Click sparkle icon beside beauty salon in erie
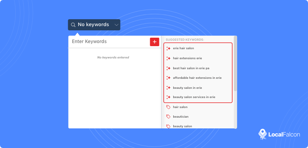The width and height of the screenshot is (308, 148). [168, 88]
